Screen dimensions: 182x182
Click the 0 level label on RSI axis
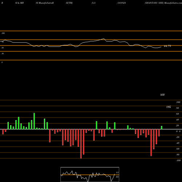(x=2, y=62)
